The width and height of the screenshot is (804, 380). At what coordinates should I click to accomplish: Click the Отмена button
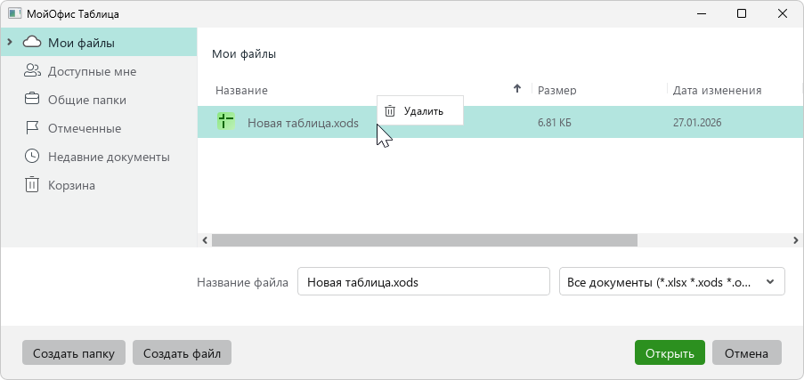pyautogui.click(x=746, y=352)
